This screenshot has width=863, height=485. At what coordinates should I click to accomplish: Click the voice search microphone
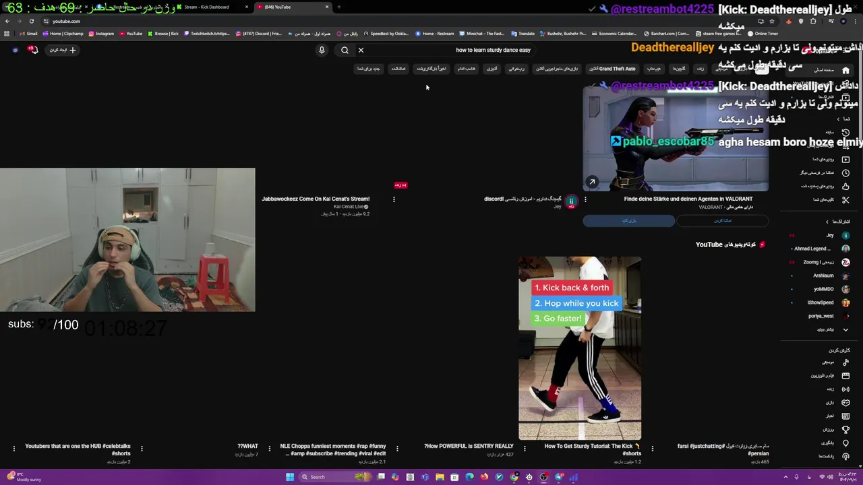coord(322,50)
